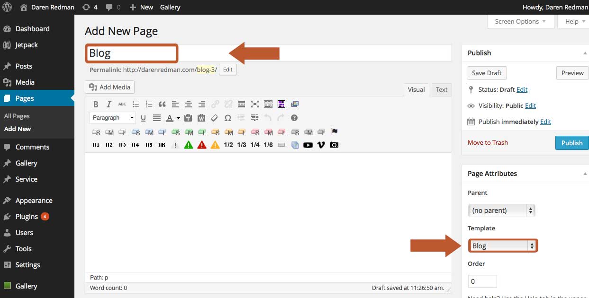Click the Publish button

click(572, 143)
